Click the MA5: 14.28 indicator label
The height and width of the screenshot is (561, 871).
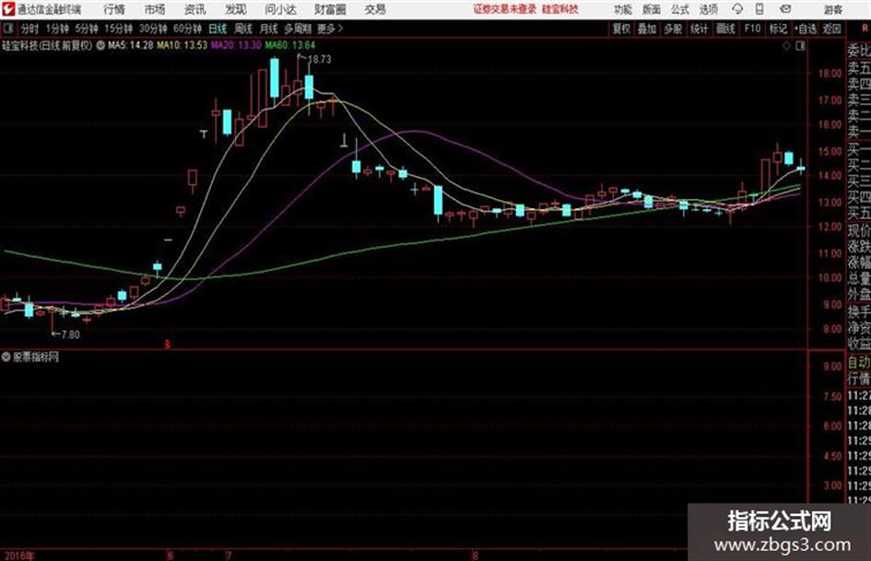[x=131, y=45]
